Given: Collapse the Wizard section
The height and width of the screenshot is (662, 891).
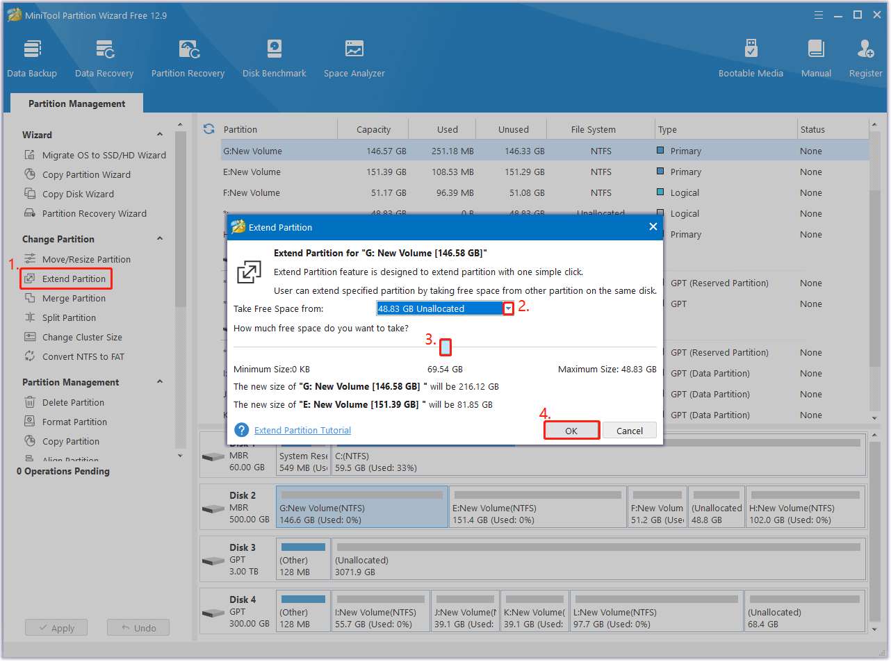Looking at the screenshot, I should click(x=160, y=135).
